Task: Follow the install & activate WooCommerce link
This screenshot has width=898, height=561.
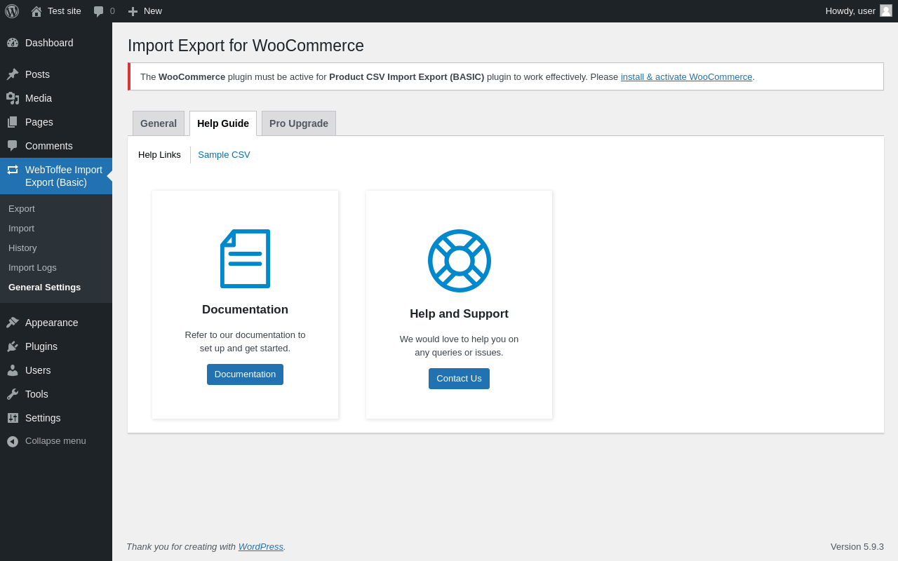Action: 686,77
